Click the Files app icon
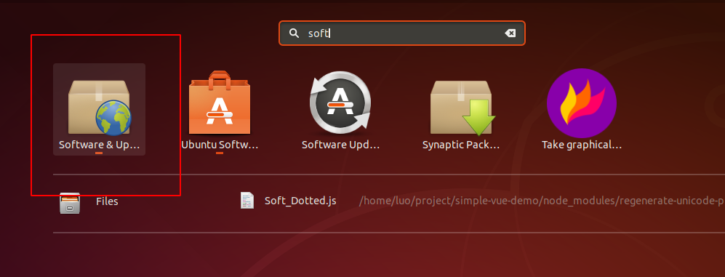This screenshot has width=725, height=277. [x=70, y=203]
